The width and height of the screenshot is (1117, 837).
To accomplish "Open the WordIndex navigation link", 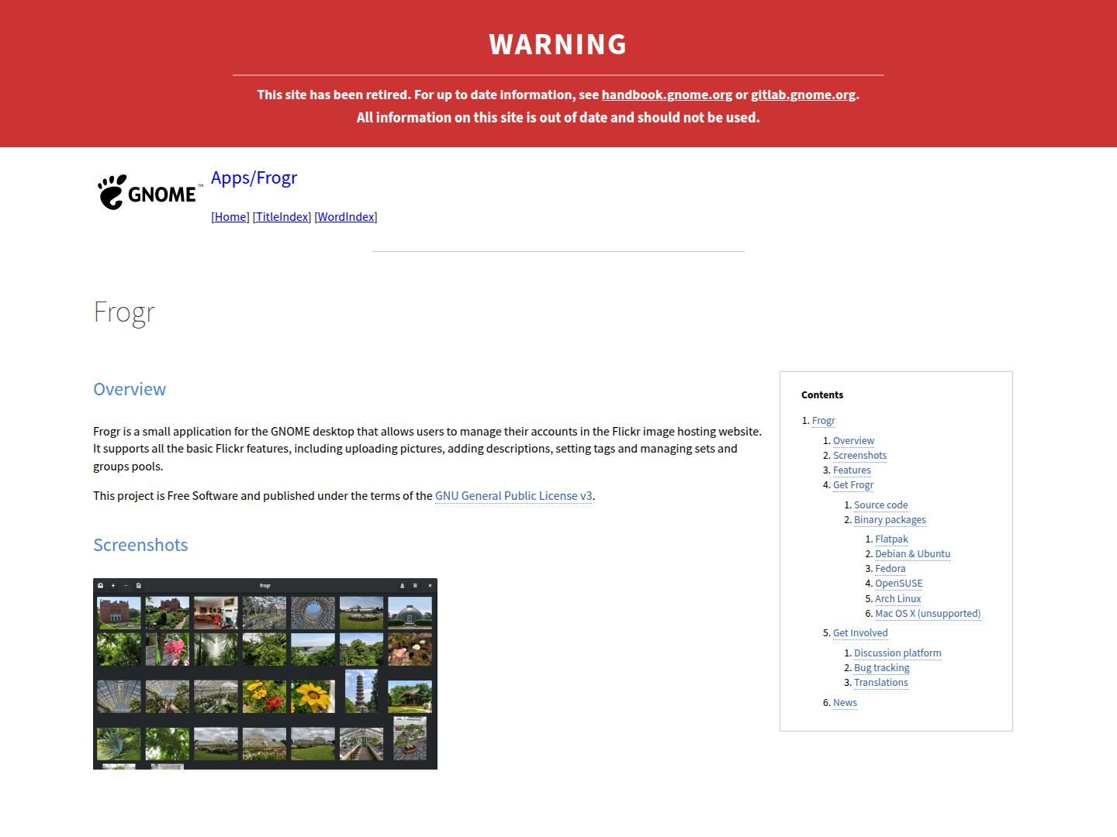I will click(x=346, y=217).
